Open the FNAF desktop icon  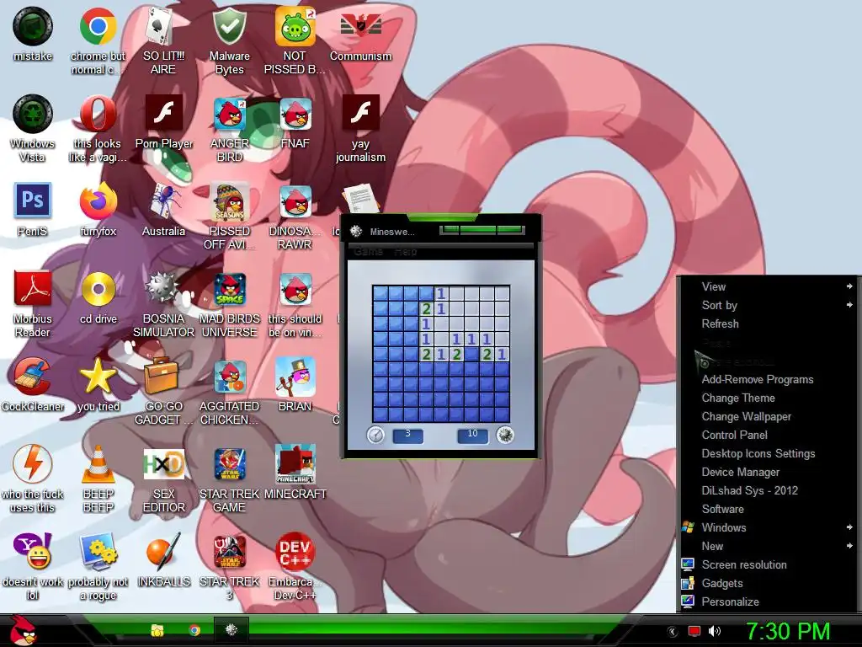click(x=295, y=114)
